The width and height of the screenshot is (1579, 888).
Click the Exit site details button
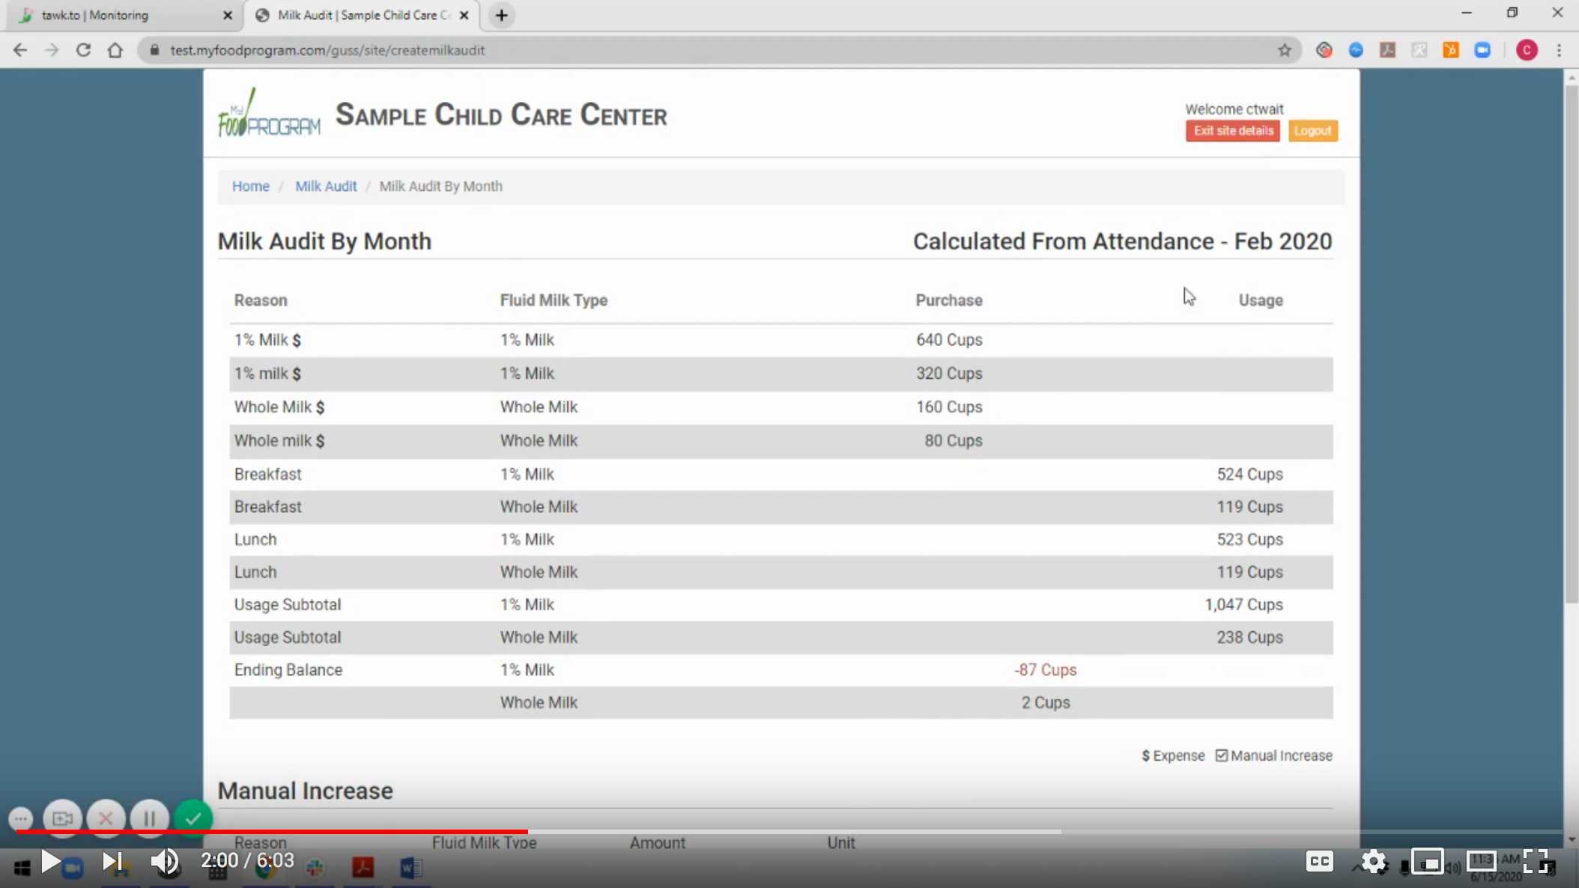click(1233, 131)
